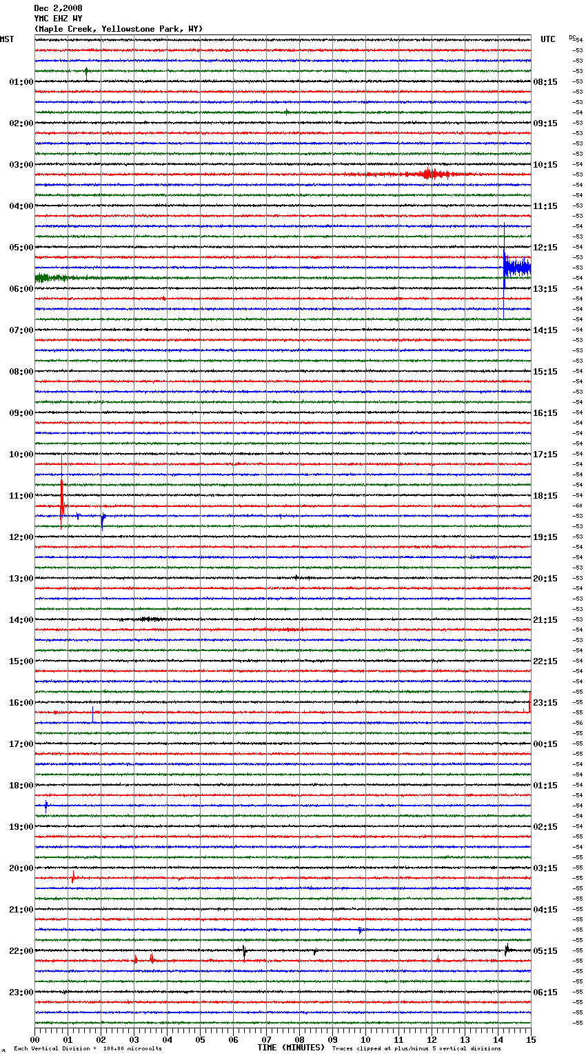586x1058 pixels.
Task: Click the black spike near minute 14 on 22:00 trace
Action: tap(507, 950)
